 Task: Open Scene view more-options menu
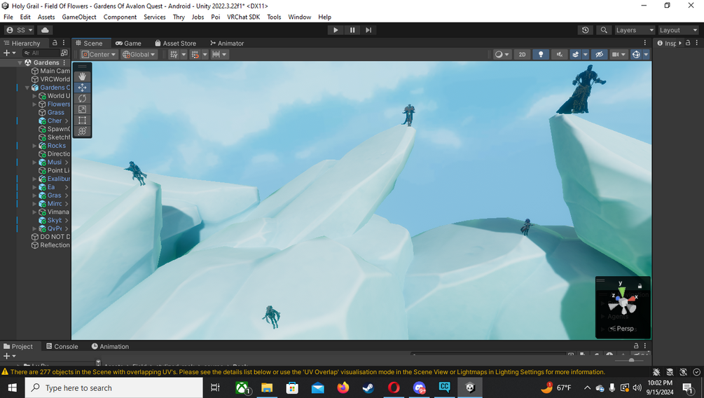click(x=645, y=43)
